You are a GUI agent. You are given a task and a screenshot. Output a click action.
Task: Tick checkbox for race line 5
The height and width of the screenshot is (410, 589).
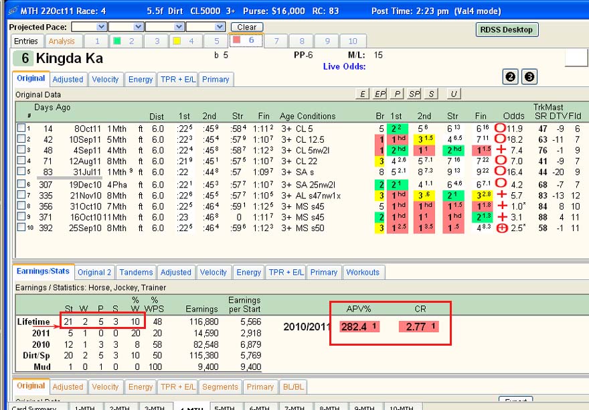[21, 171]
